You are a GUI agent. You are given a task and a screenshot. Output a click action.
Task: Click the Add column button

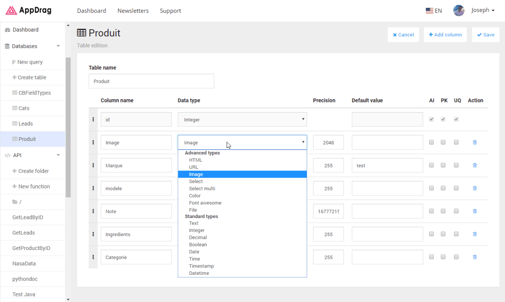tap(445, 35)
